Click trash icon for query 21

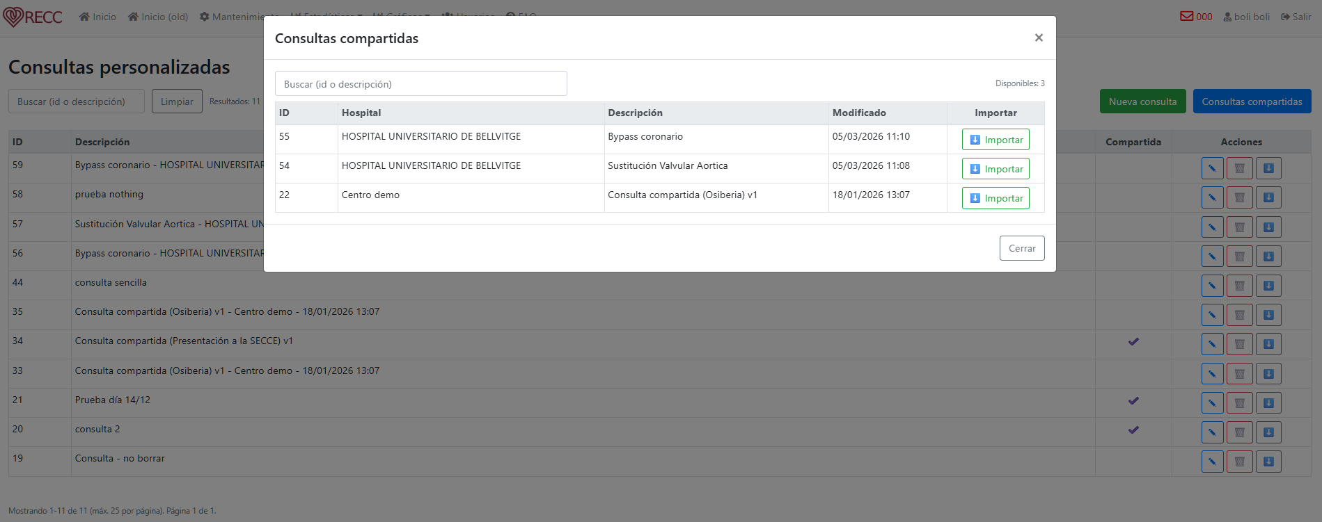pyautogui.click(x=1239, y=403)
